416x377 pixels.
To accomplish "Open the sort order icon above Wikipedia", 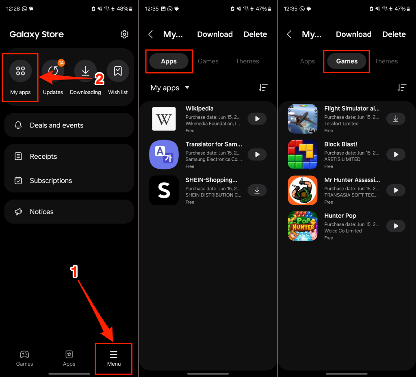I will (x=263, y=88).
